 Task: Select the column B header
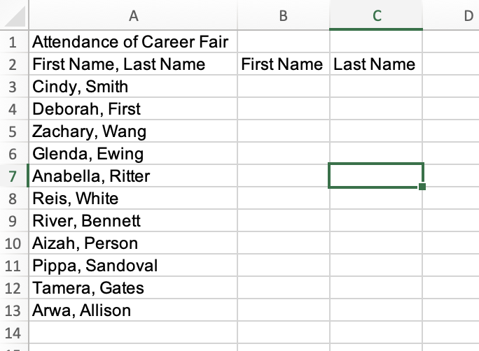pyautogui.click(x=283, y=15)
